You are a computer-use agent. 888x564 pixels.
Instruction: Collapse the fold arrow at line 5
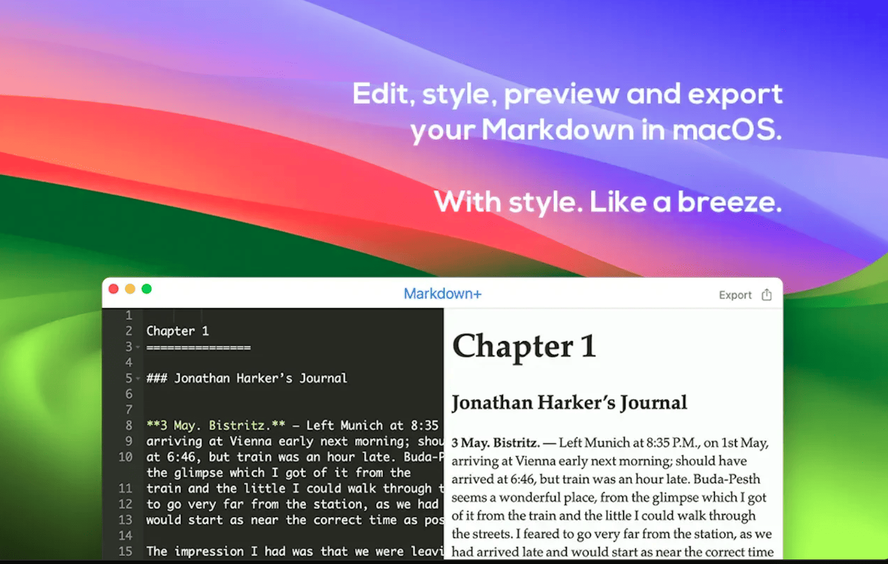pyautogui.click(x=138, y=379)
